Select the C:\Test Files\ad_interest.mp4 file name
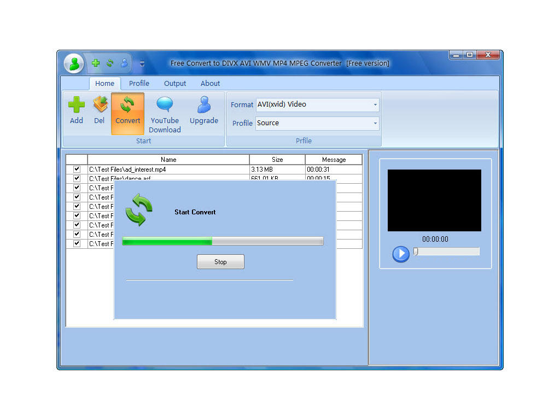The height and width of the screenshot is (420, 560). tap(127, 170)
